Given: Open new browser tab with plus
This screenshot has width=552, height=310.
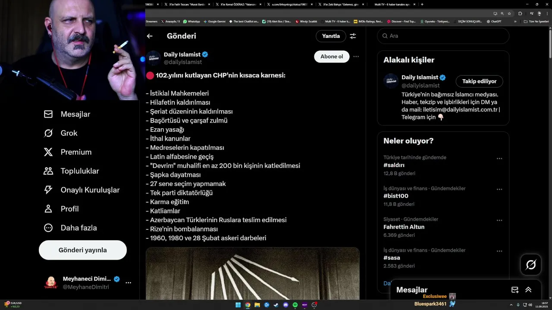Looking at the screenshot, I should [422, 4].
